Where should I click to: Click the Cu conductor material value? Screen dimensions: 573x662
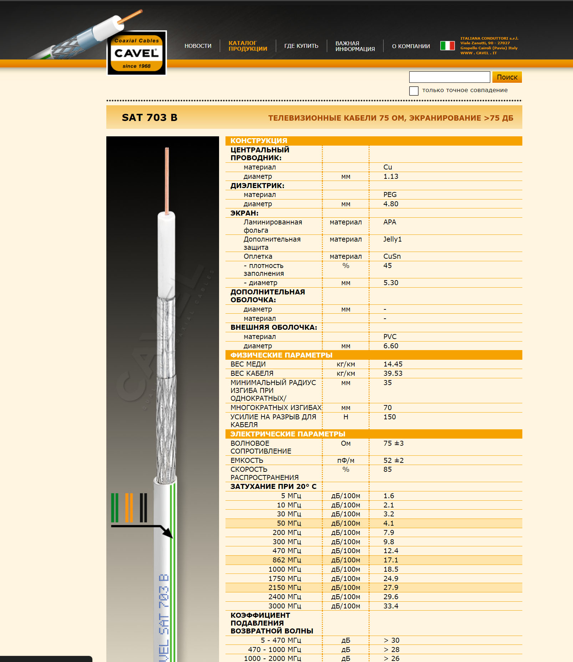(387, 167)
